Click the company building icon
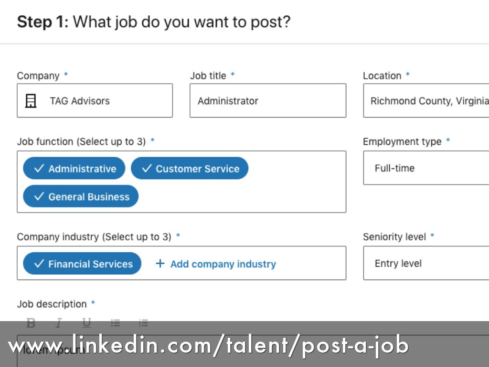 [x=31, y=101]
